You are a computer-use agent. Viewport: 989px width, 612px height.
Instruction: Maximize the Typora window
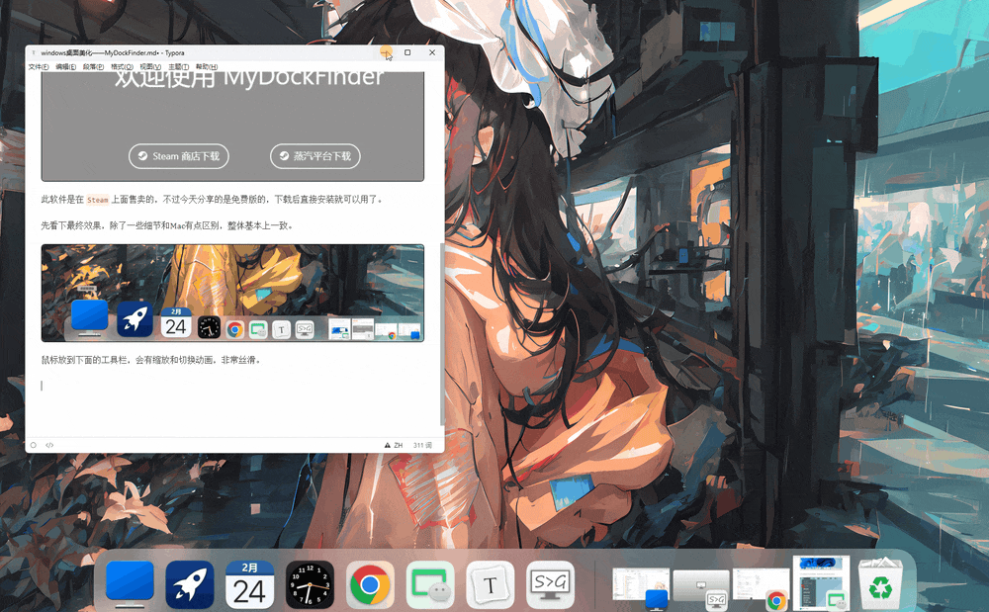pyautogui.click(x=407, y=52)
